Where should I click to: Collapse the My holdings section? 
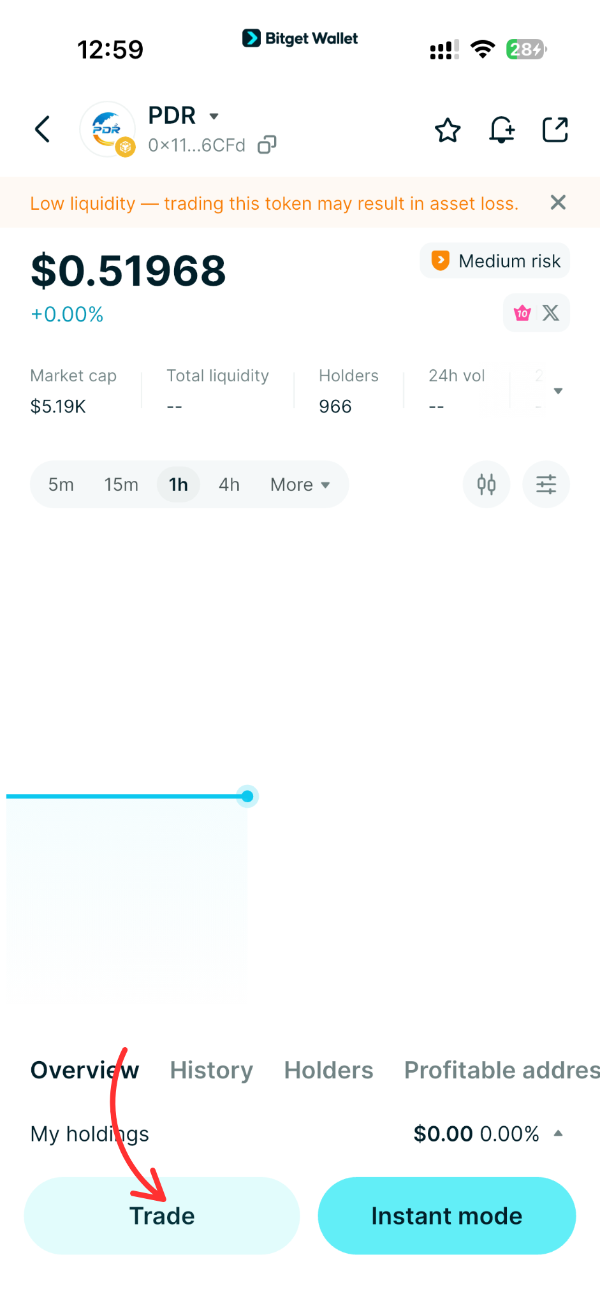(x=559, y=1133)
